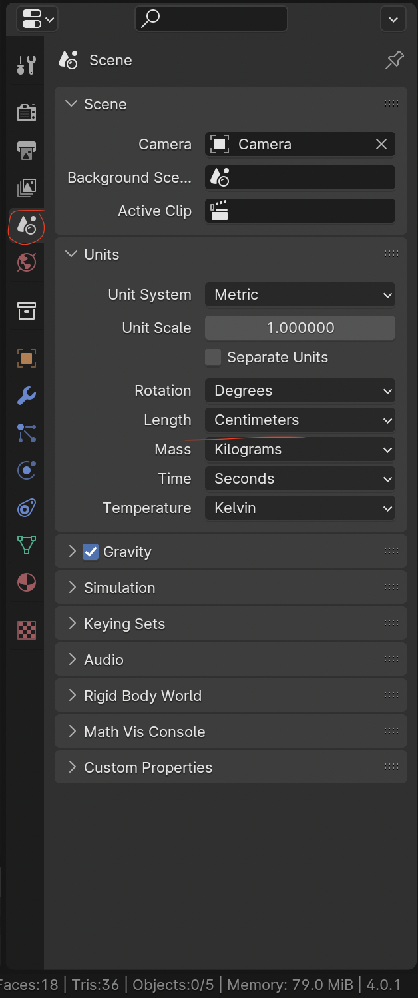Click the Unit Scale value field

(300, 328)
